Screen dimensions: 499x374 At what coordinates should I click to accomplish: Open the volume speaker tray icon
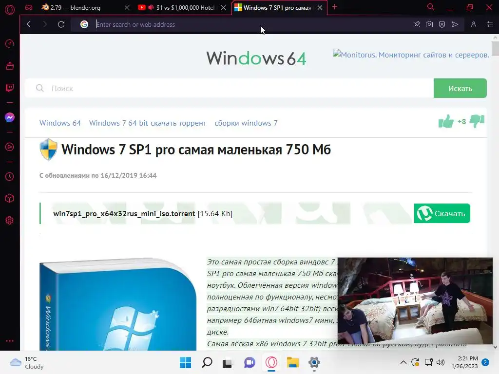point(441,362)
